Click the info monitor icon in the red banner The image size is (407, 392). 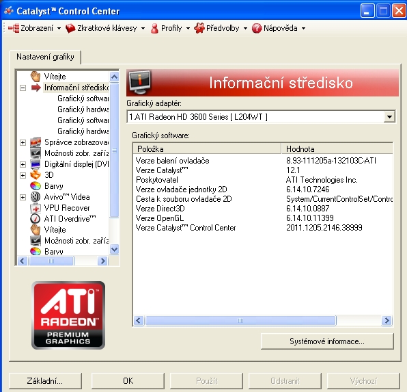click(x=140, y=83)
